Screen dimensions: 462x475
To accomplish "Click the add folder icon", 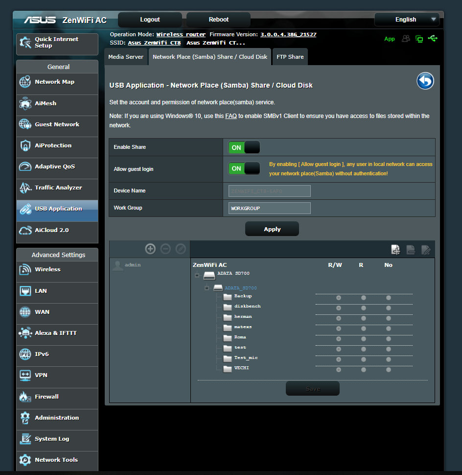I will click(396, 250).
